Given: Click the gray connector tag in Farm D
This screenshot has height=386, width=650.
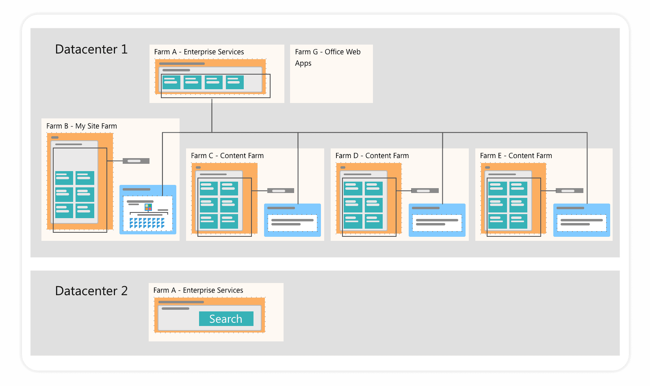Looking at the screenshot, I should tap(425, 191).
